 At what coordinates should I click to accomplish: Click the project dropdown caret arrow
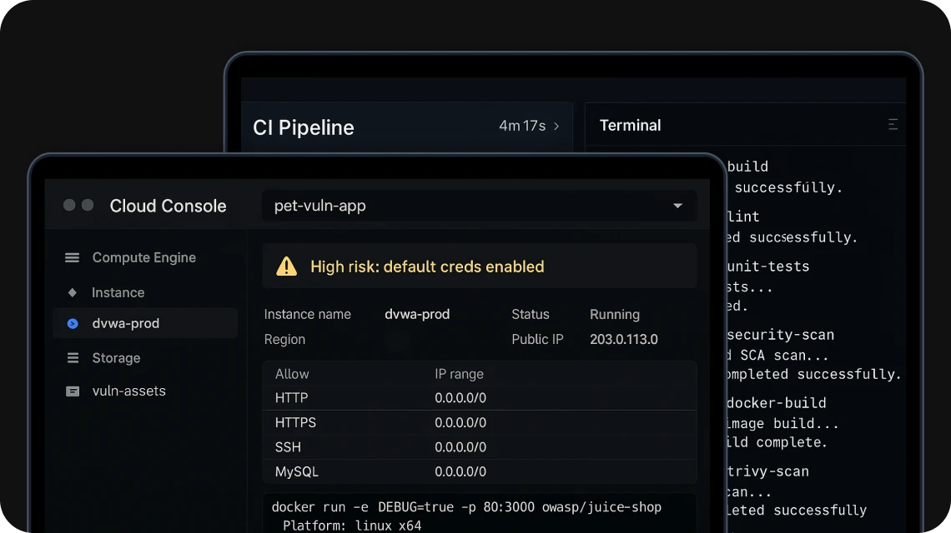tap(677, 206)
